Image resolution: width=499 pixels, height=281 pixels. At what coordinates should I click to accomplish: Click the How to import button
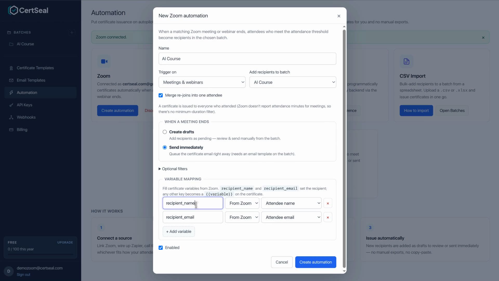[x=416, y=111]
